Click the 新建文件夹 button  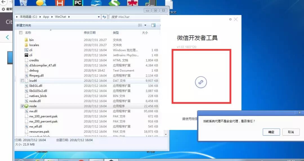click(24, 25)
